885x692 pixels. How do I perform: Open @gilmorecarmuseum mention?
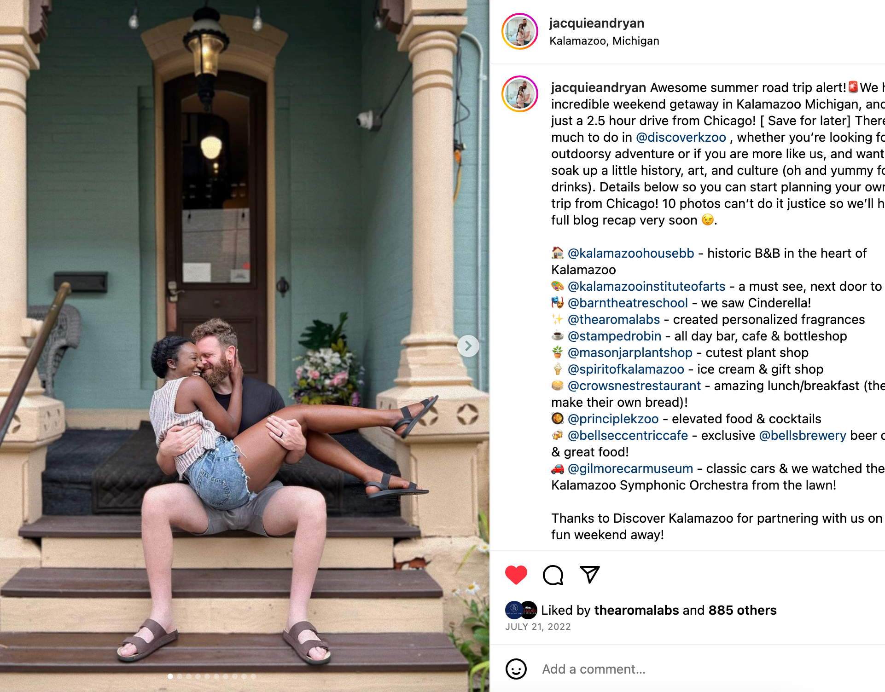point(630,468)
